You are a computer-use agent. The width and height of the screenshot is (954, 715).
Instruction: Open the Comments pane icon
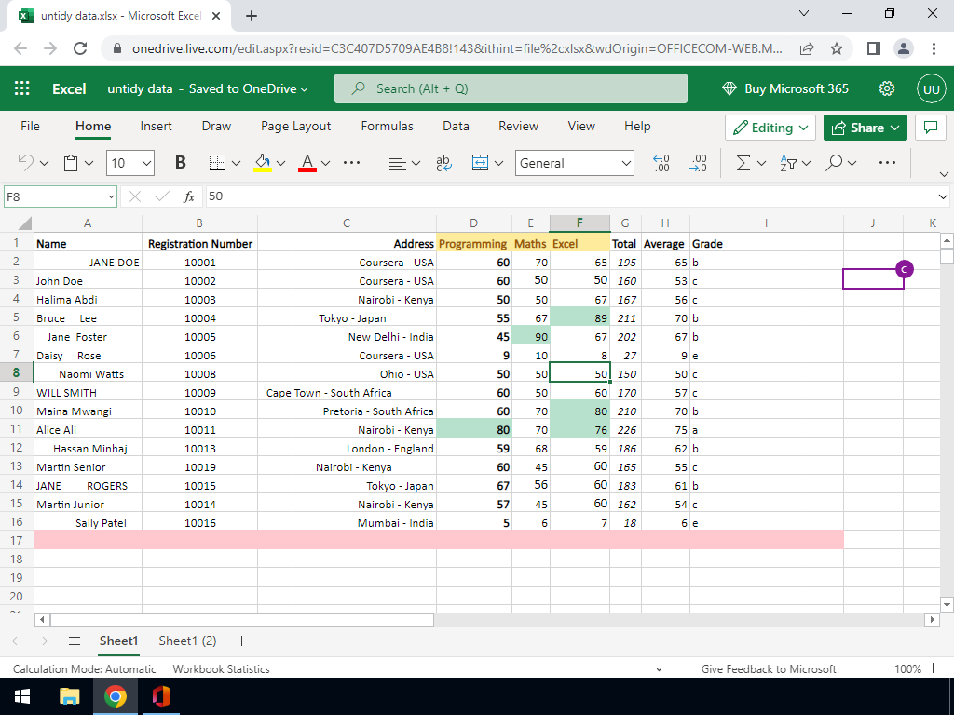930,128
